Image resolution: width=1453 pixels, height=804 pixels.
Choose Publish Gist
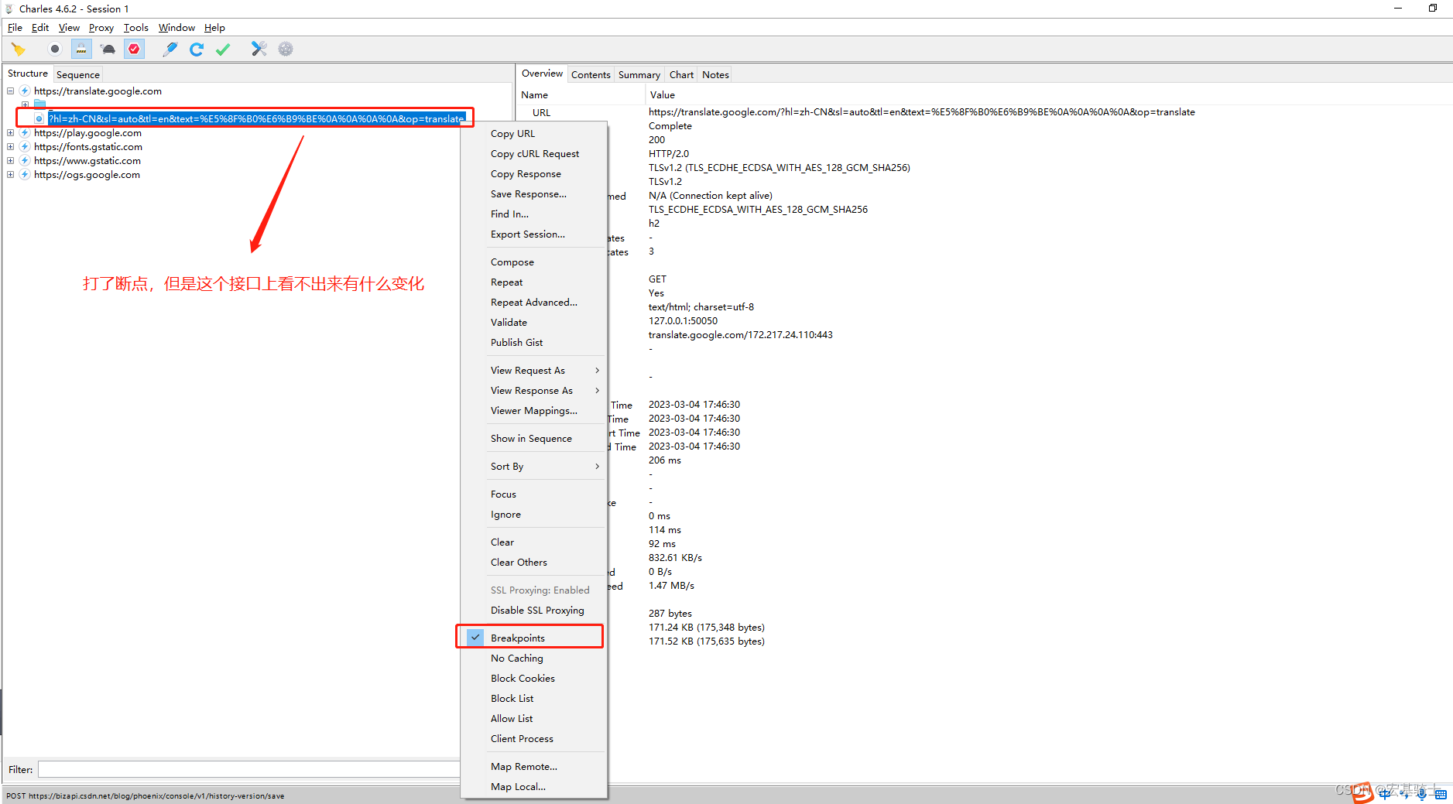[533, 343]
